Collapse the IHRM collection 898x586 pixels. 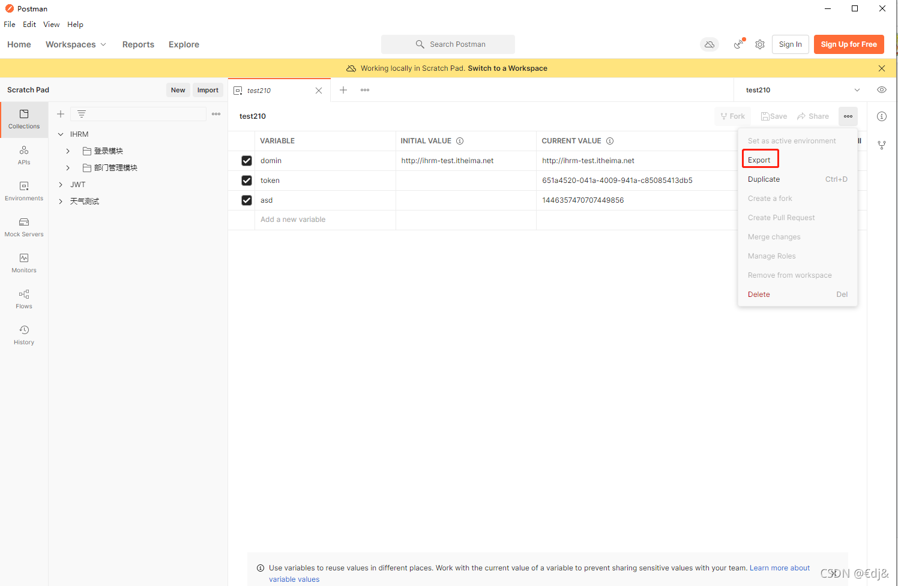pos(61,134)
